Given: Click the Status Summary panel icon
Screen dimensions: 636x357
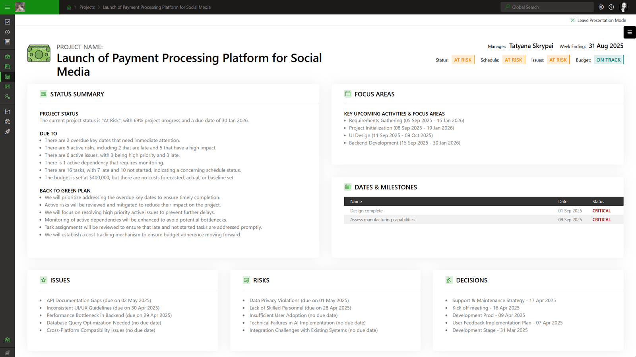Looking at the screenshot, I should tap(43, 94).
